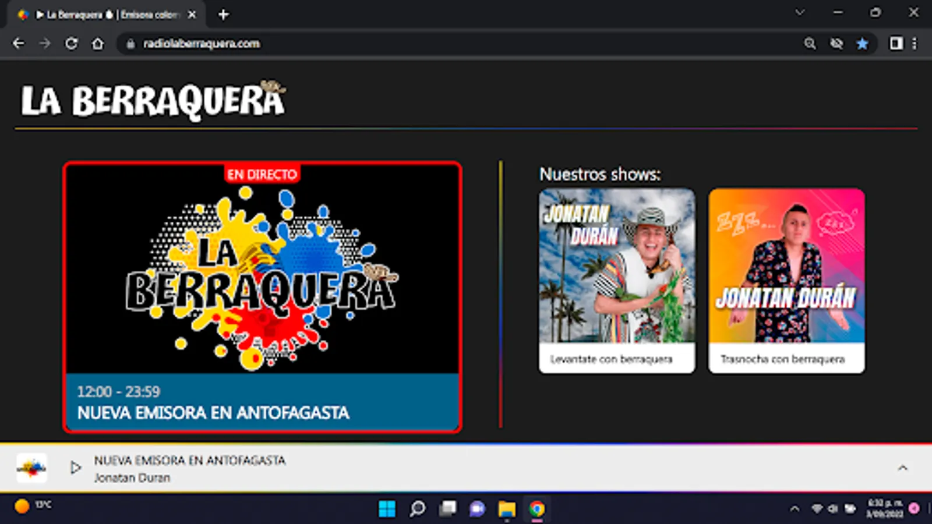Open a new browser tab
932x524 pixels.
(223, 15)
